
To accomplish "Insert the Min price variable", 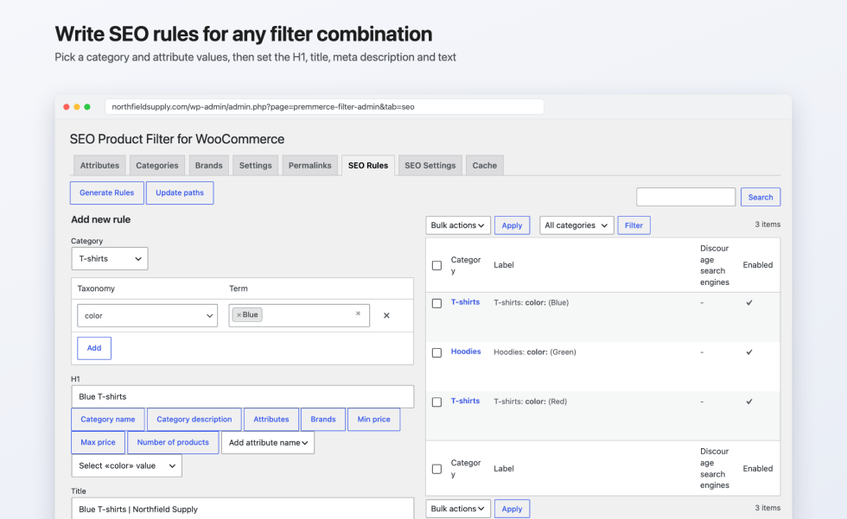I will click(373, 419).
